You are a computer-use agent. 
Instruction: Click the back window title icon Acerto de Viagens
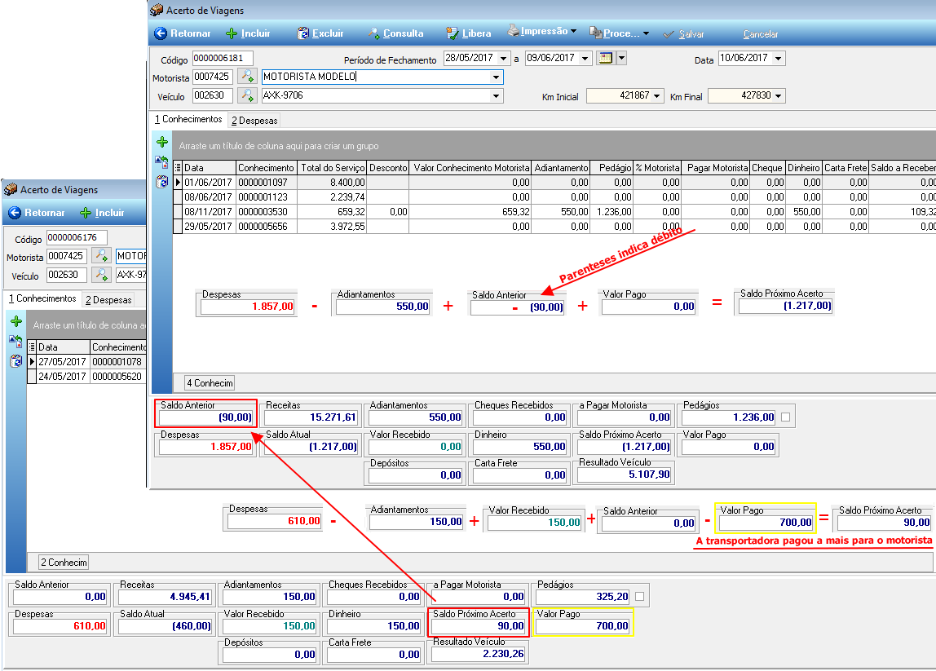point(11,189)
